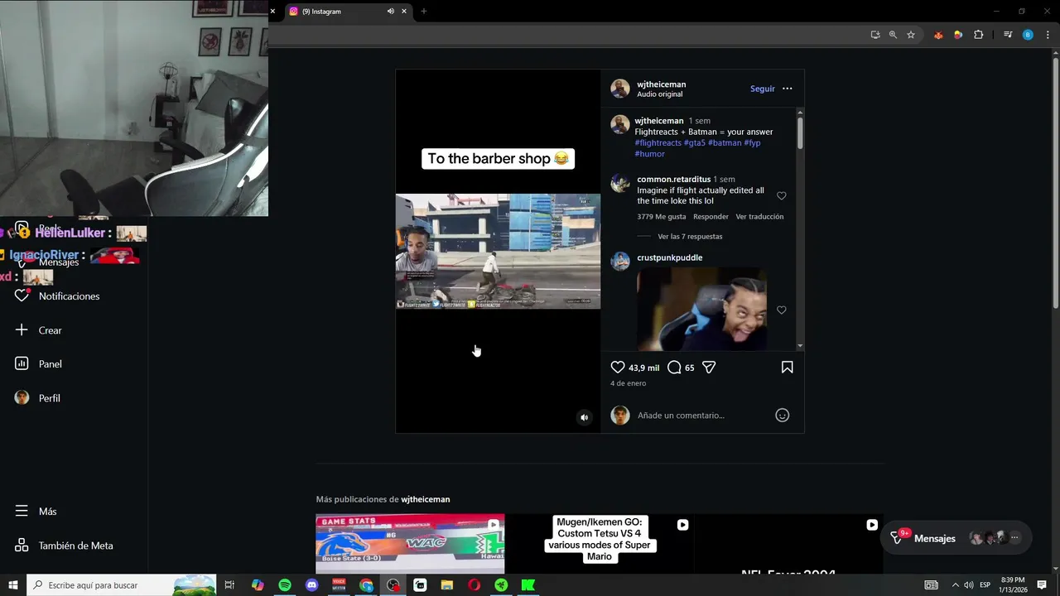Open the crustpunkpuddle username
This screenshot has height=596, width=1060.
[x=669, y=257]
